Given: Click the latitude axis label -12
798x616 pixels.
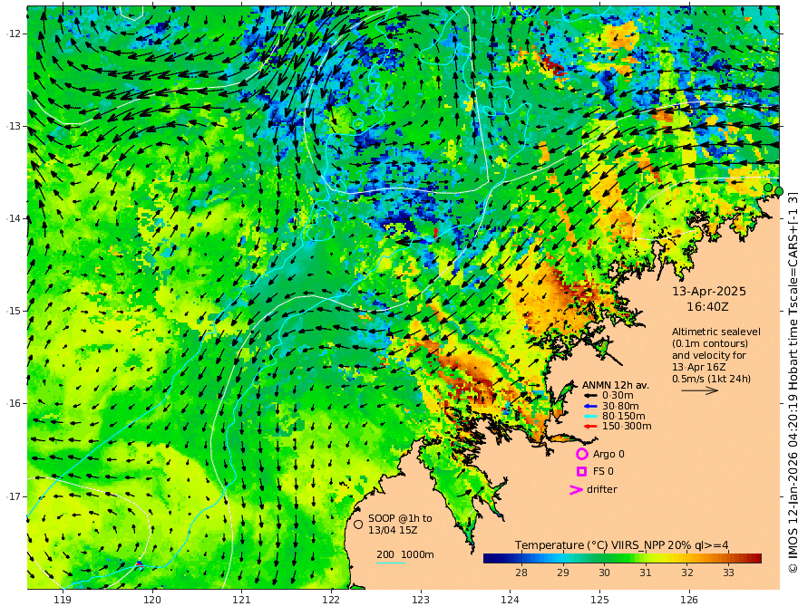Looking at the screenshot, I should pos(14,34).
